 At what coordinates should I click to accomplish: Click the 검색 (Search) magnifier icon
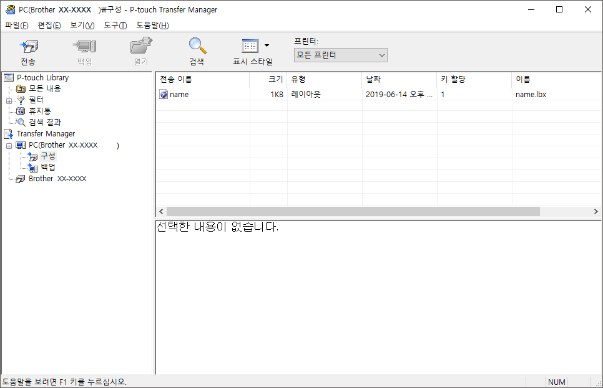click(x=197, y=45)
